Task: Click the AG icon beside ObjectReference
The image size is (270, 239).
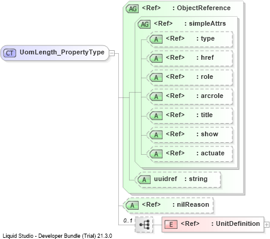Action: [132, 8]
